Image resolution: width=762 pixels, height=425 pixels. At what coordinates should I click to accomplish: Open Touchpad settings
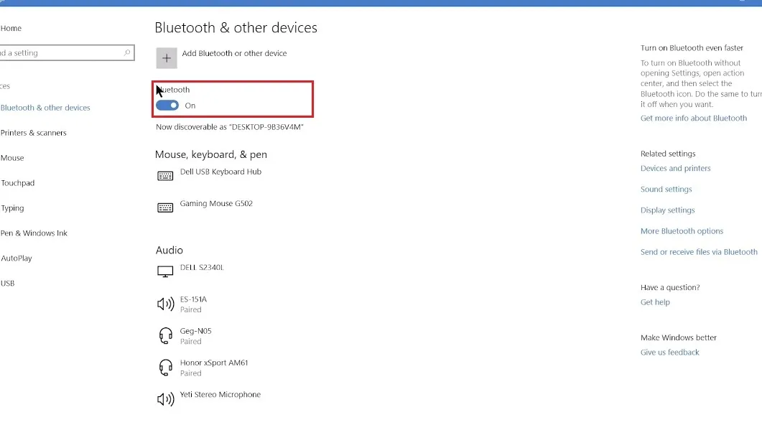17,182
